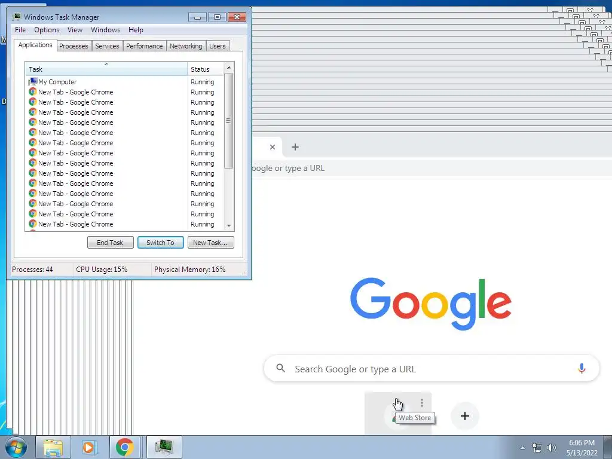Click the task list scroll-down arrow
The width and height of the screenshot is (612, 459).
pos(229,225)
